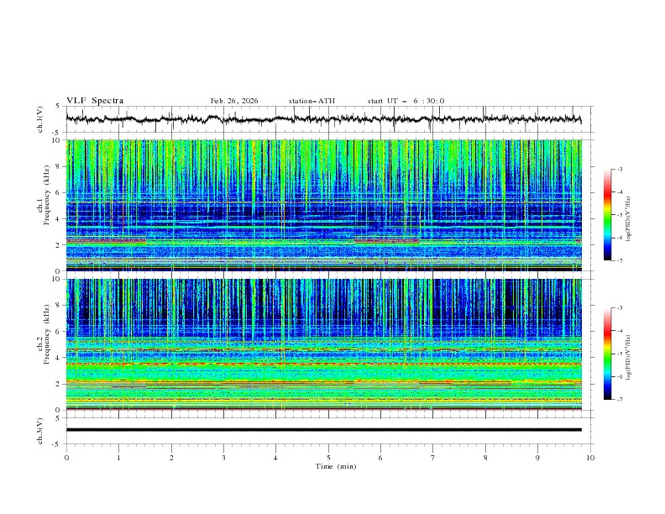Viewport: 665px width, 514px height.
Task: Click the ch.1(V) waveform trace panel
Action: pyautogui.click(x=329, y=119)
